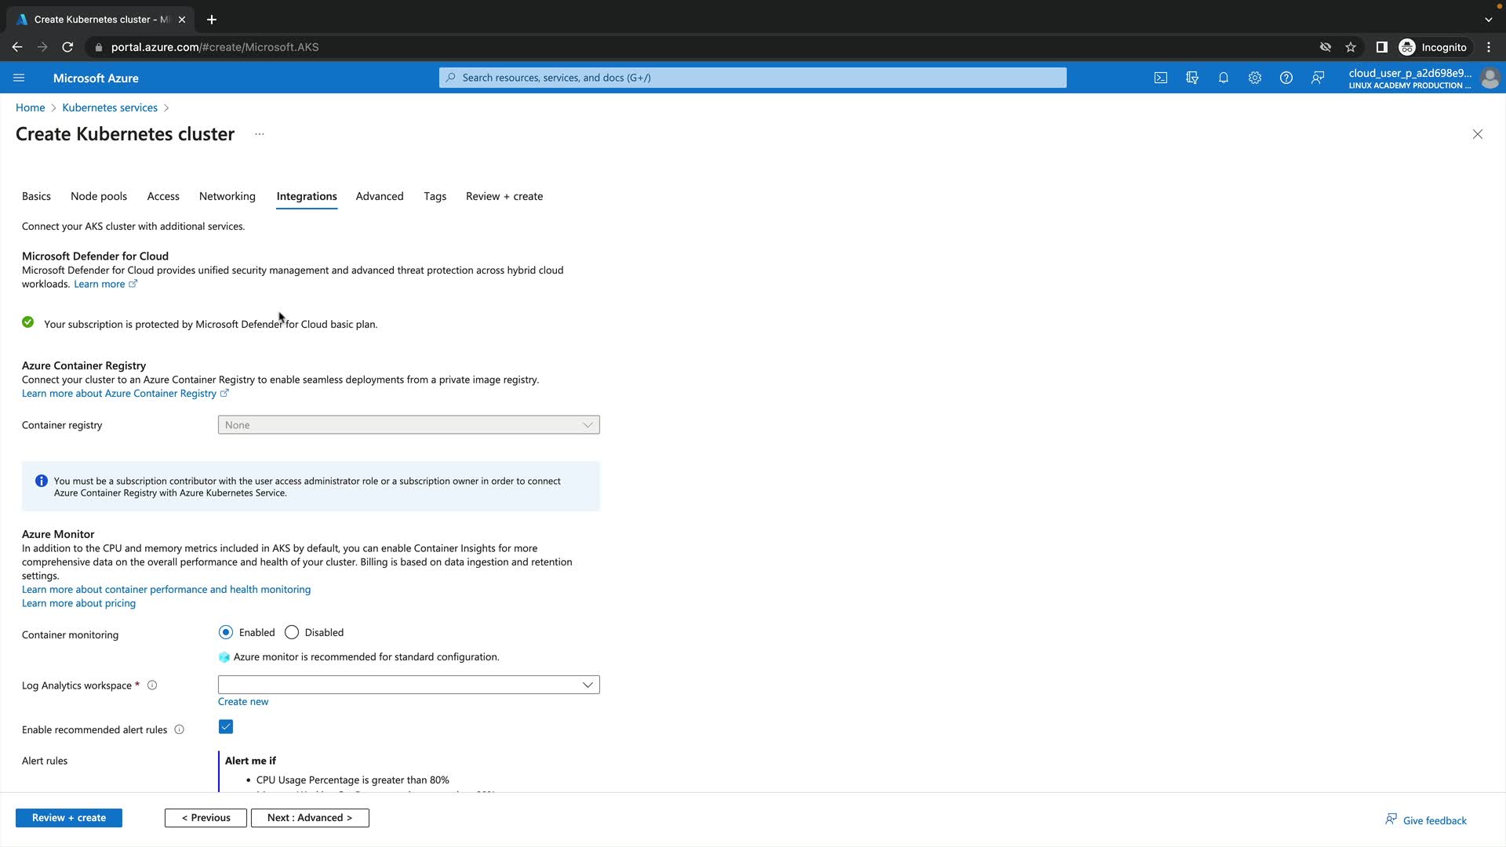Select the Enabled container monitoring option
Screen dimensions: 1506x847
click(226, 632)
